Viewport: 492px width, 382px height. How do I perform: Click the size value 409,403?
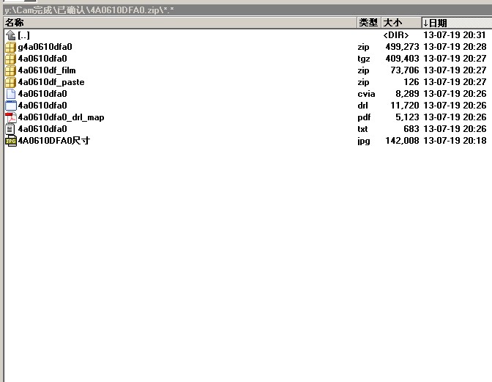[x=402, y=59]
